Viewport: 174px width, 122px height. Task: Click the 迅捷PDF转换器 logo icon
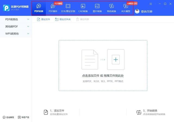6,8
